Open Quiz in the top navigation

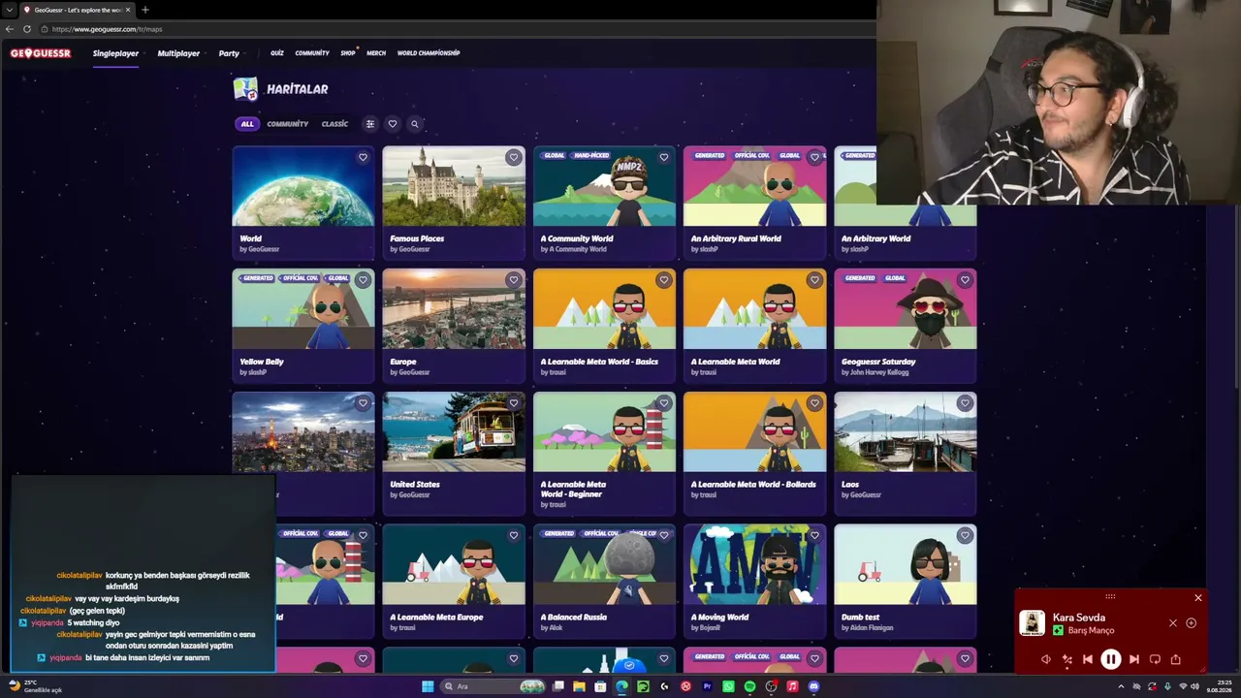(277, 53)
